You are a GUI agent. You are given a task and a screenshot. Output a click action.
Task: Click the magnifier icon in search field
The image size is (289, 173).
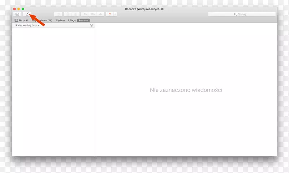pos(235,14)
